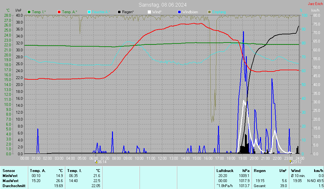The width and height of the screenshot is (324, 189).
Task: Click the white Wind legend swatch
Action: pos(149,12)
